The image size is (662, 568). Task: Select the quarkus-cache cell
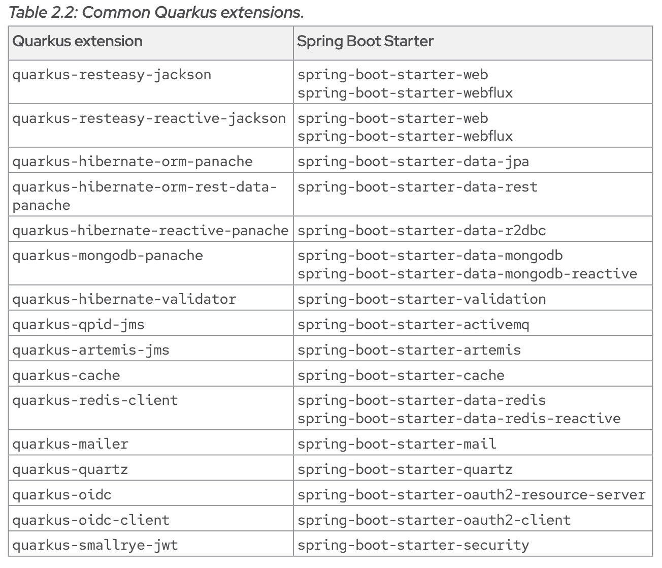(66, 375)
